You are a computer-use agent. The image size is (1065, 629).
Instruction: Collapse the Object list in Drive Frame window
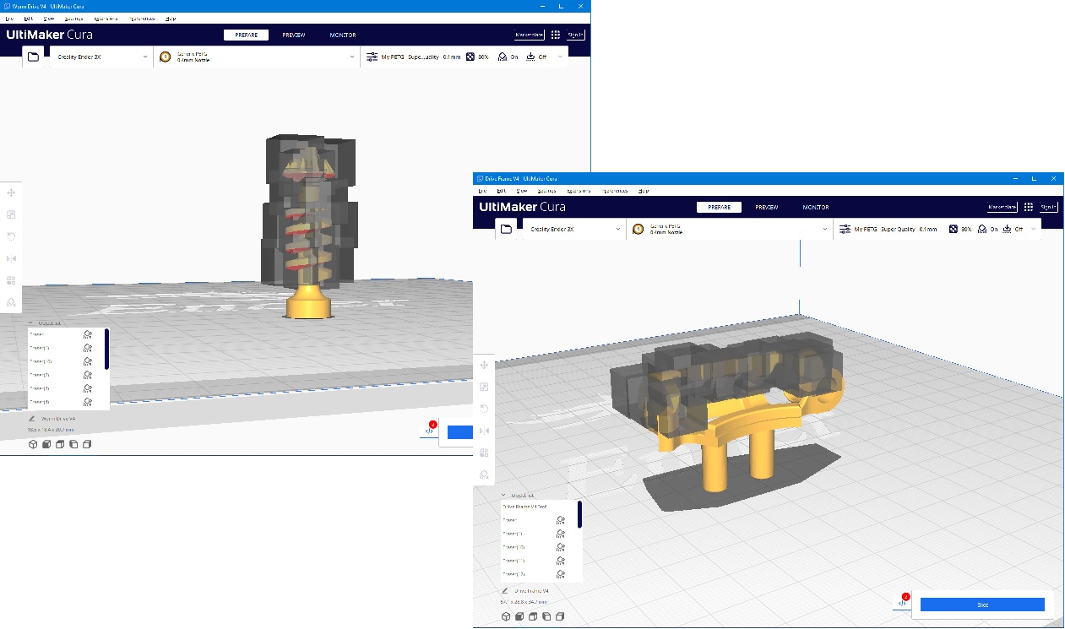tap(504, 496)
